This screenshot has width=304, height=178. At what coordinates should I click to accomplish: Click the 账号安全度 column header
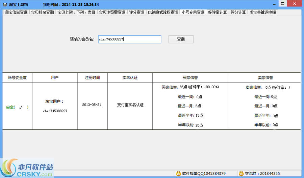click(17, 78)
